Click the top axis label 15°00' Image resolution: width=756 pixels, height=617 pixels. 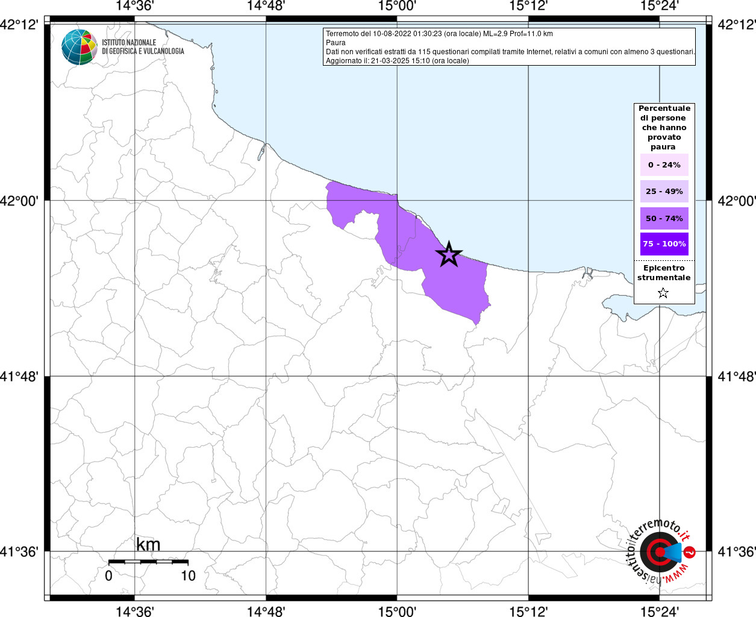point(398,6)
